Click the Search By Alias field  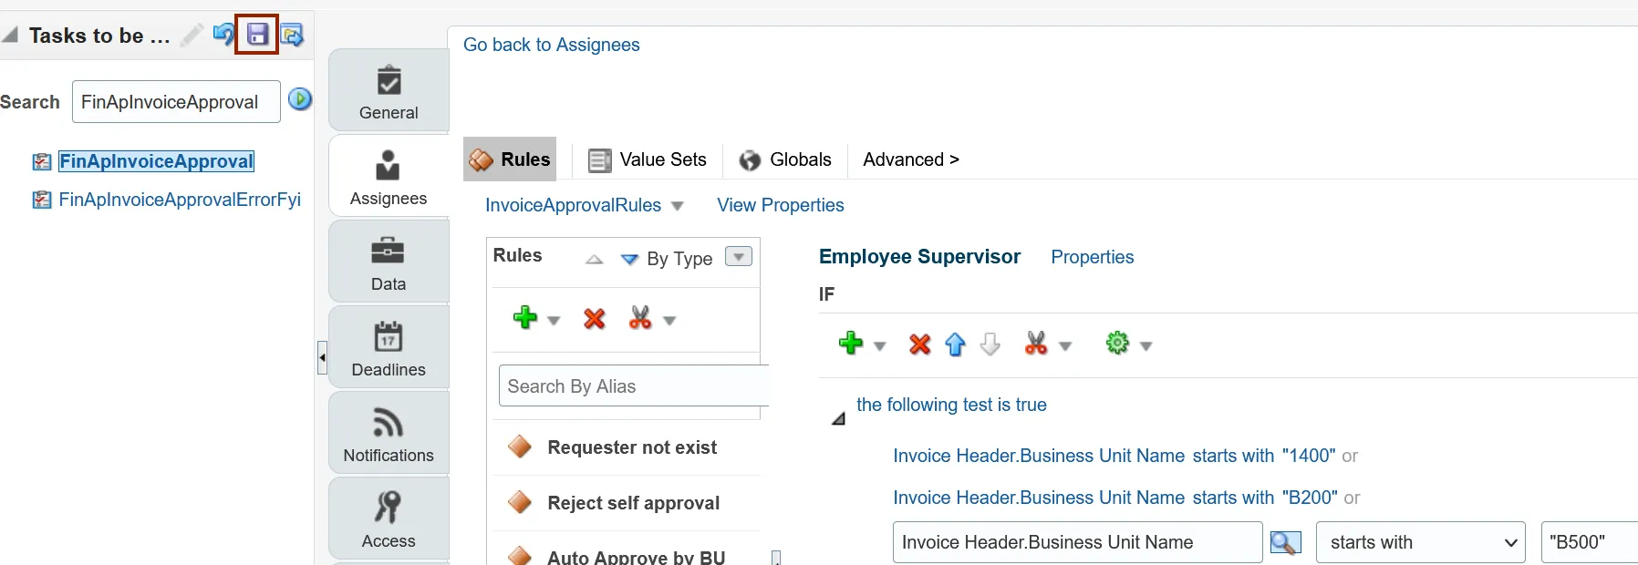pyautogui.click(x=633, y=386)
